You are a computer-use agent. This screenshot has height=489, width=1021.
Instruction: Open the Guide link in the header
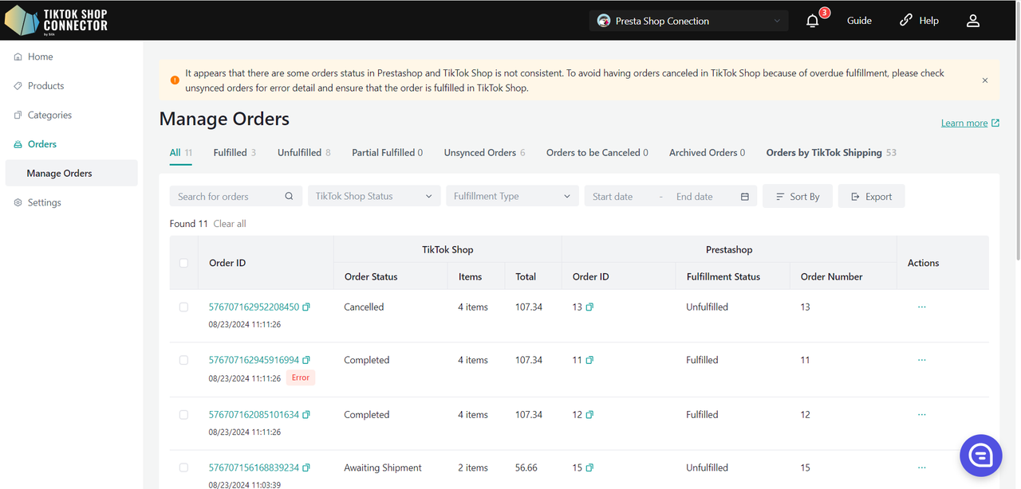[859, 21]
